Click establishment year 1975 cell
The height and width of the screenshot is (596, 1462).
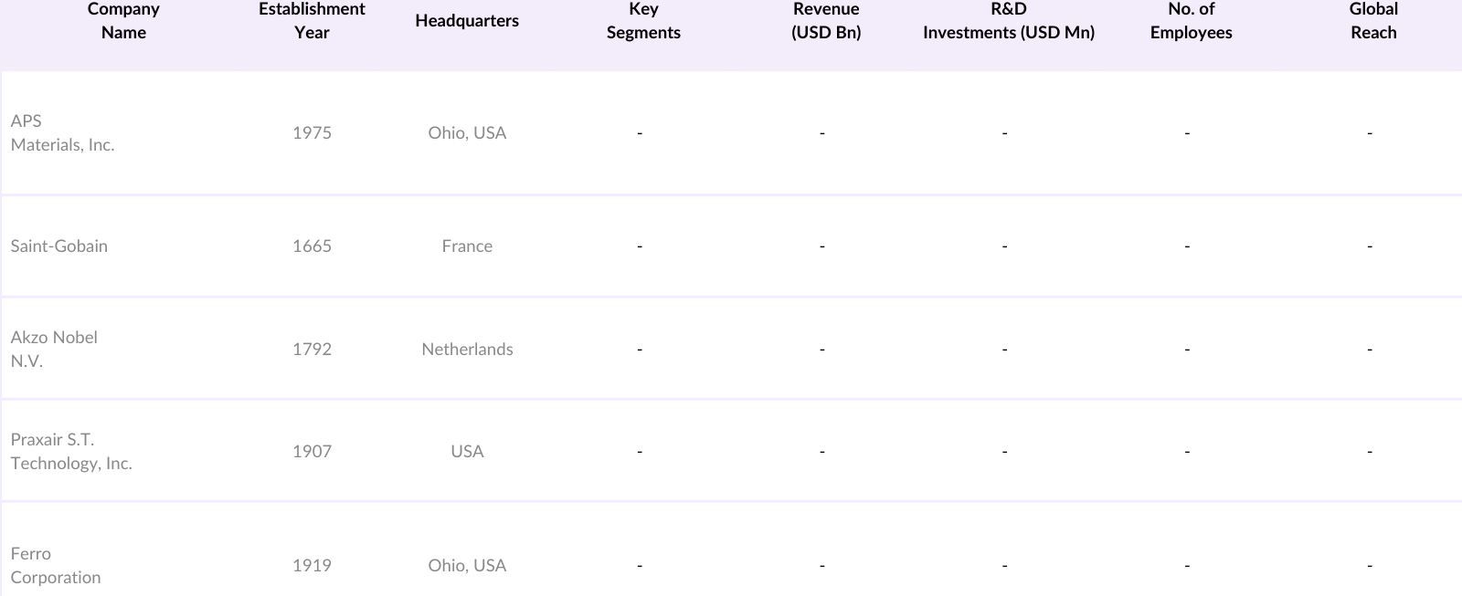tap(312, 133)
